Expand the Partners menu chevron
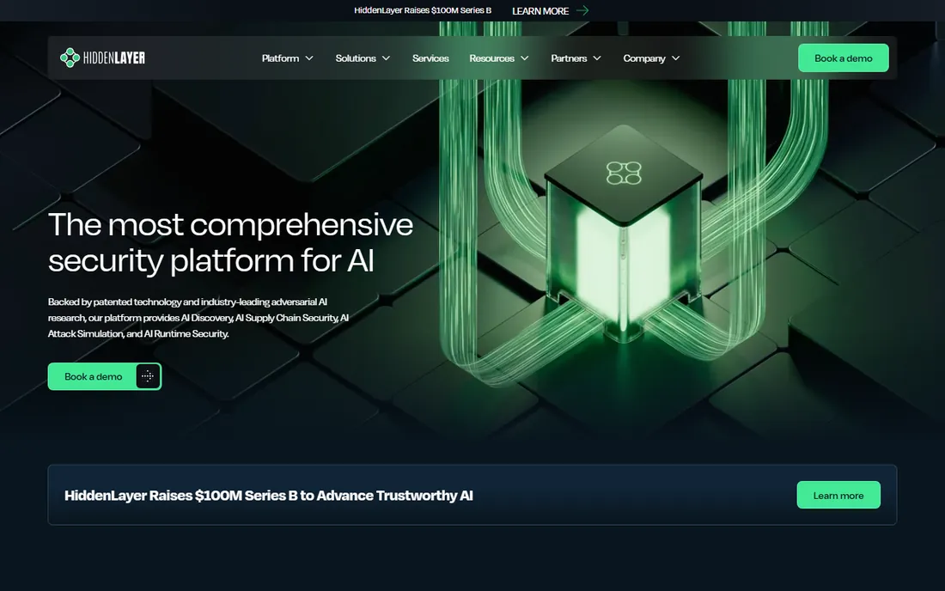The height and width of the screenshot is (591, 945). tap(597, 58)
